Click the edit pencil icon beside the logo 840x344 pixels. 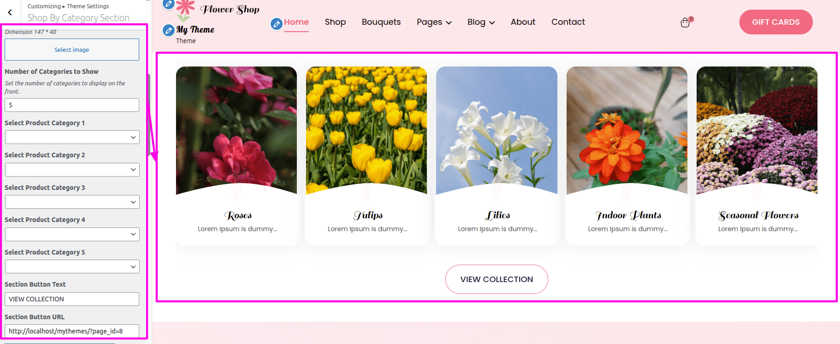[169, 4]
